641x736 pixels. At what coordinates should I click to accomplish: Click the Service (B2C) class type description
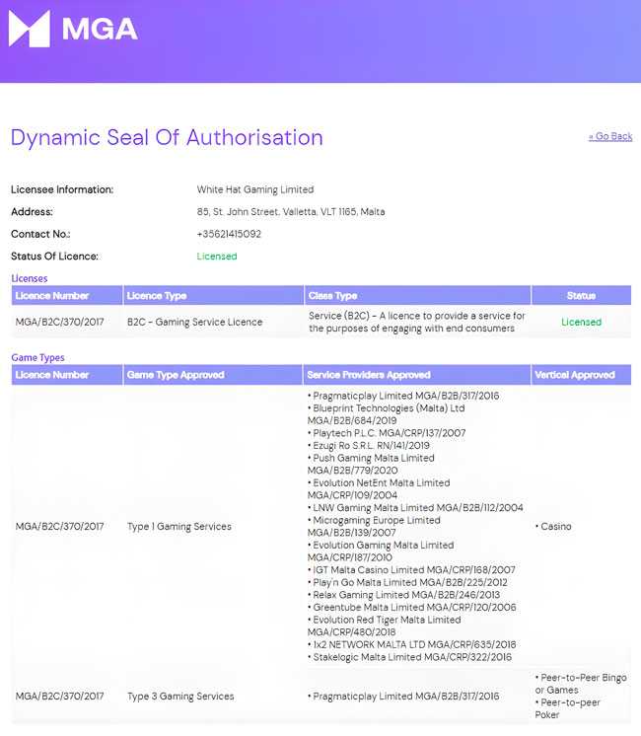pyautogui.click(x=417, y=322)
